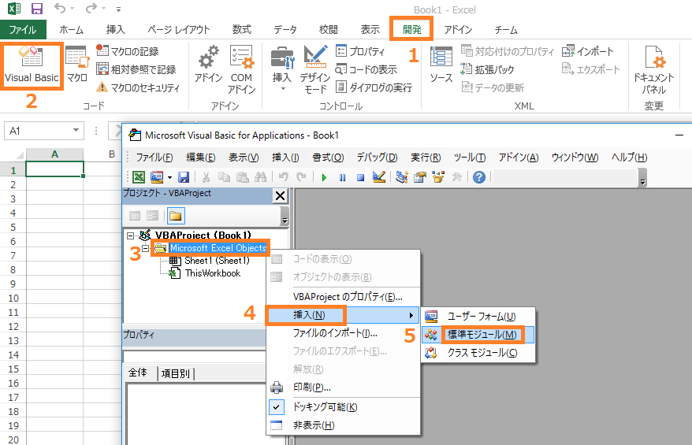This screenshot has width=692, height=445.
Task: Open the 挿入 controls dropdown in ribbon
Action: (282, 69)
